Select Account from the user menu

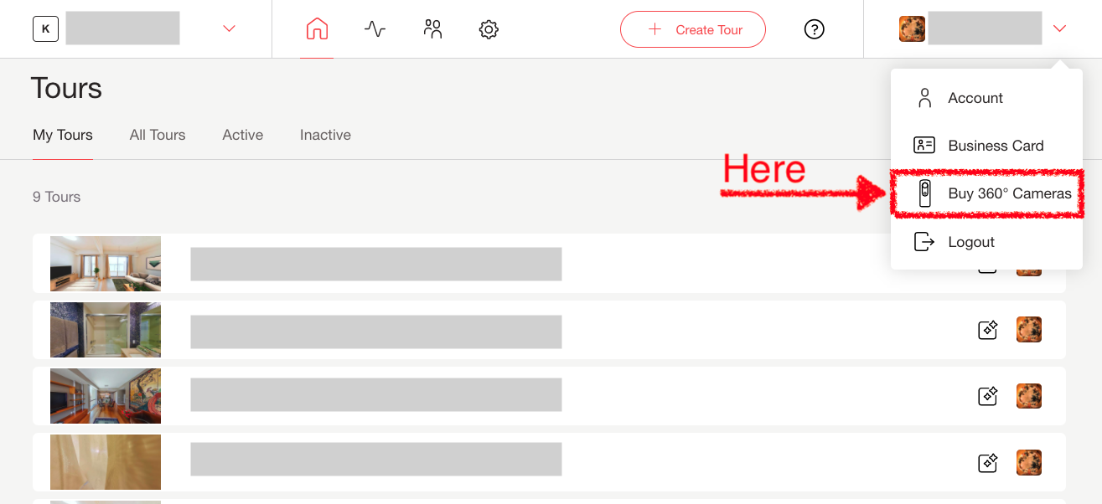click(975, 98)
